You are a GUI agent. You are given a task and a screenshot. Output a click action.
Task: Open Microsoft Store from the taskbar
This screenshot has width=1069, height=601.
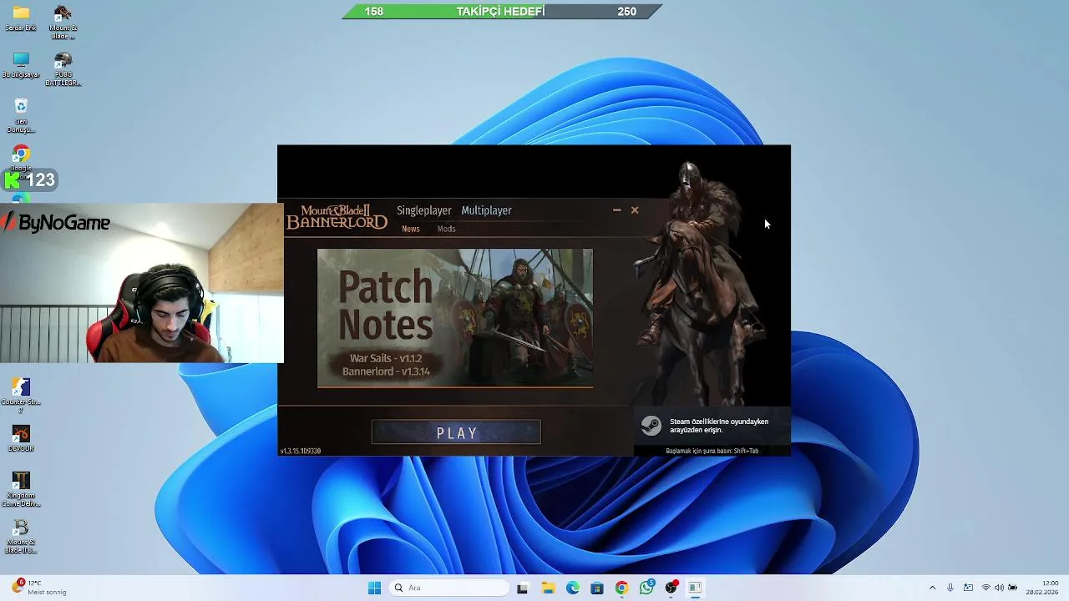[x=597, y=588]
